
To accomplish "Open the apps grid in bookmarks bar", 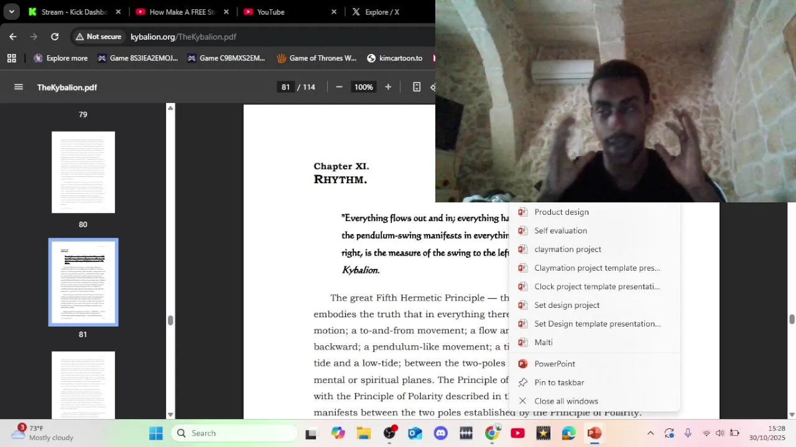I will pyautogui.click(x=11, y=58).
